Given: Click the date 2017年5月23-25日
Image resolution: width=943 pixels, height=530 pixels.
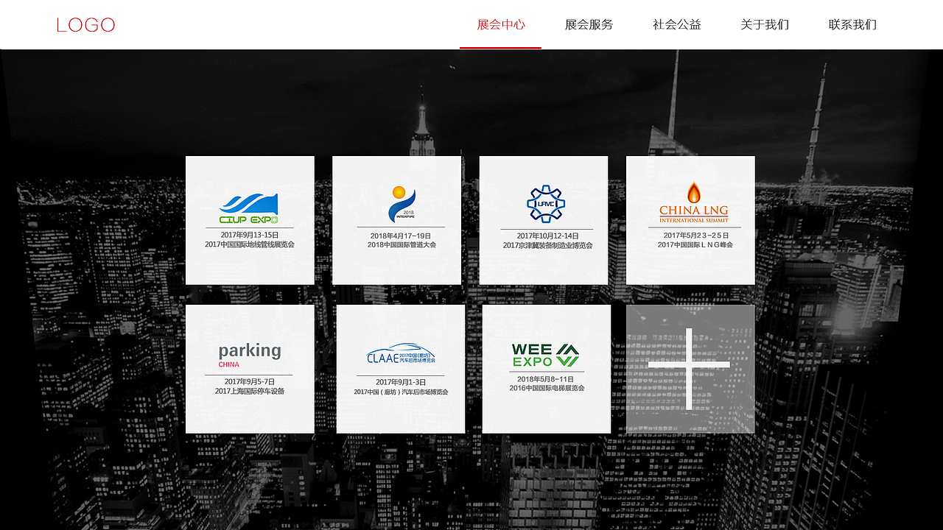Looking at the screenshot, I should pos(695,236).
